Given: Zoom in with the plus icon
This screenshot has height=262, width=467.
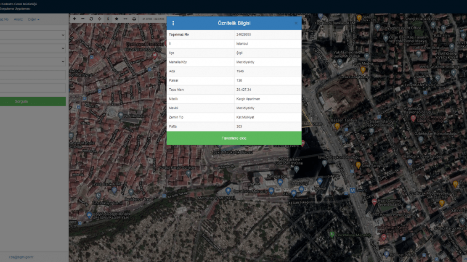Looking at the screenshot, I should click(x=74, y=19).
